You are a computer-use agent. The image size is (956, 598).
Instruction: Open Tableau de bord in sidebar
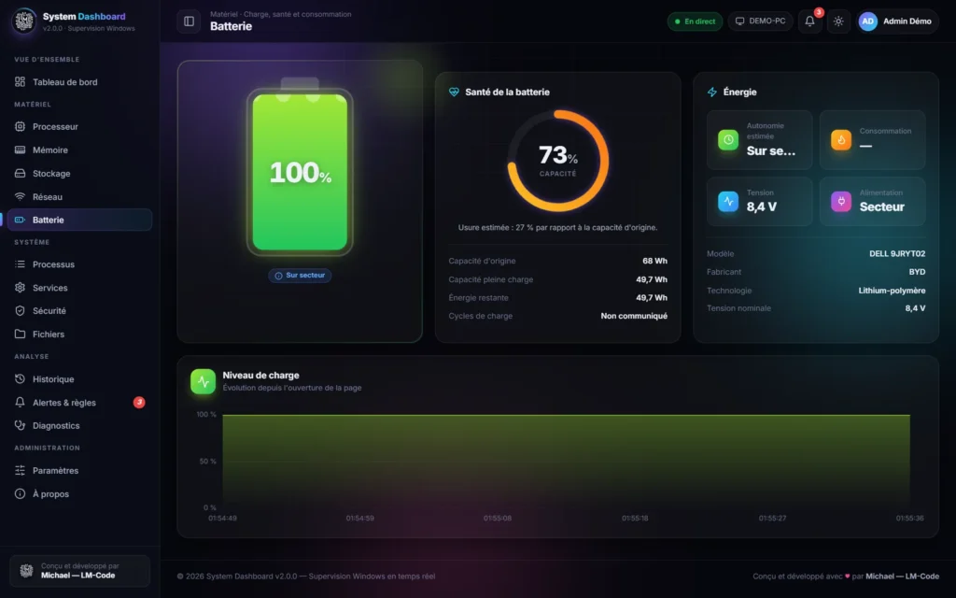click(79, 82)
